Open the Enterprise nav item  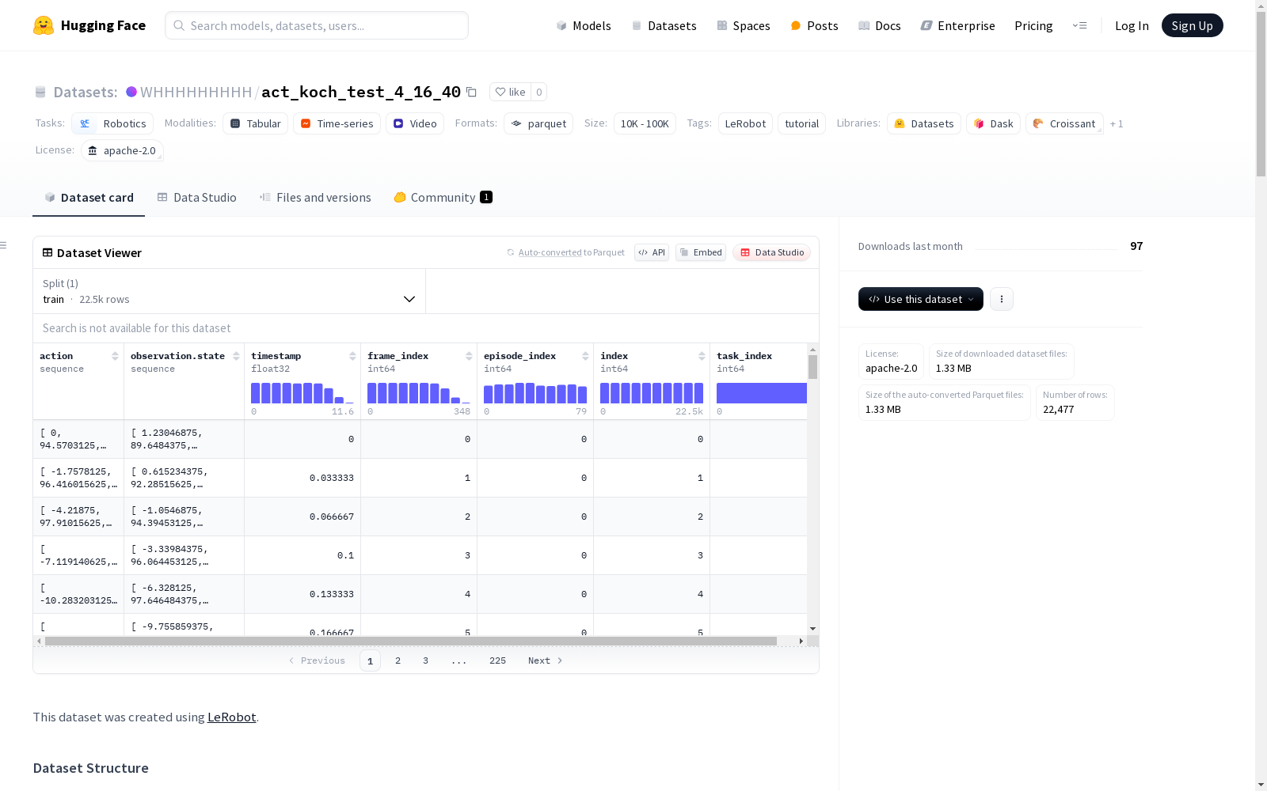tap(958, 25)
